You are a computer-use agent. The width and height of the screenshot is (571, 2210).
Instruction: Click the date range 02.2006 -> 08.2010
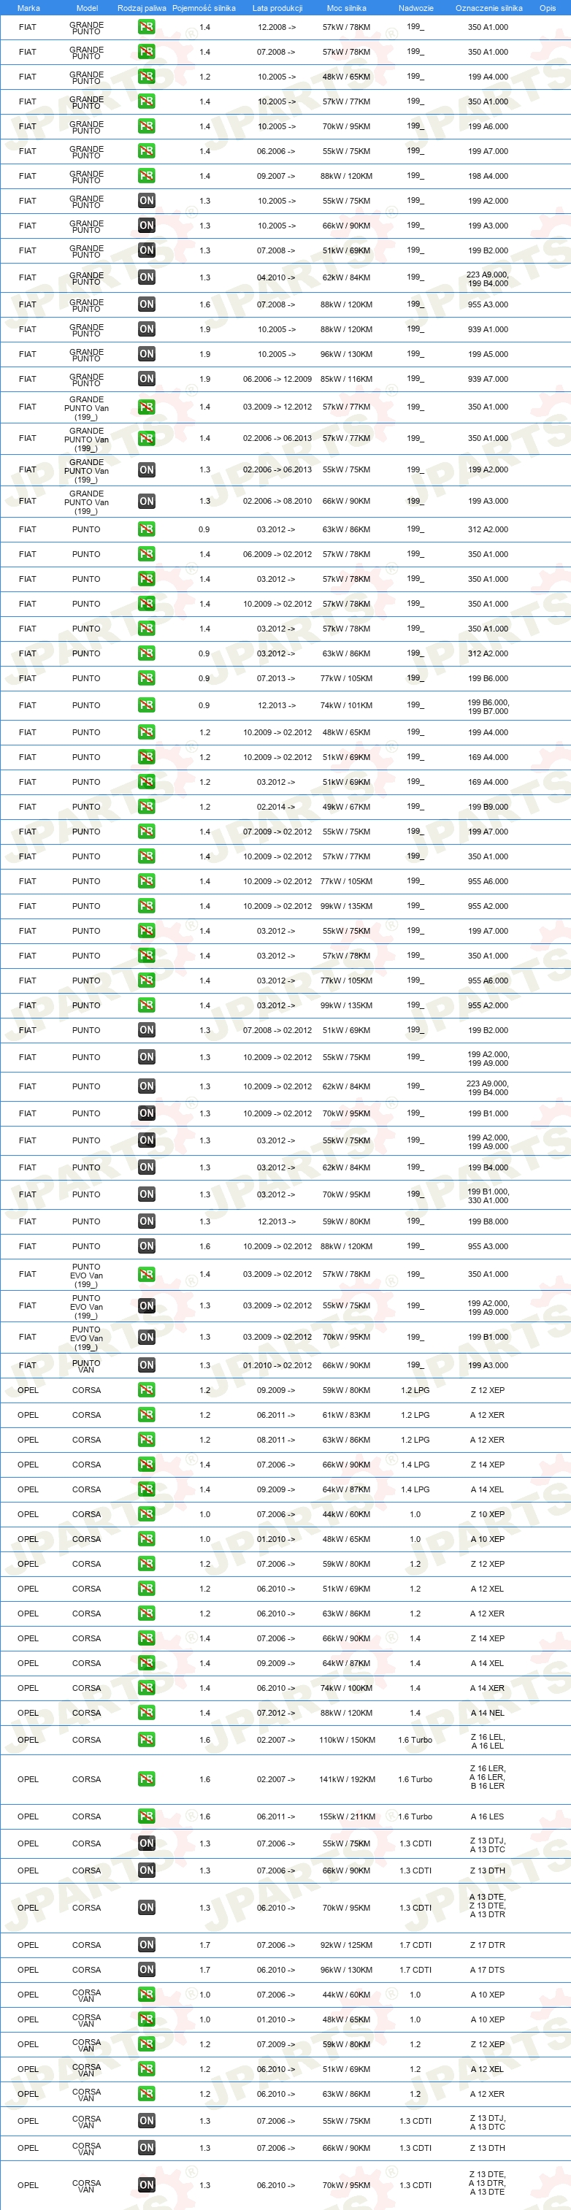277,501
